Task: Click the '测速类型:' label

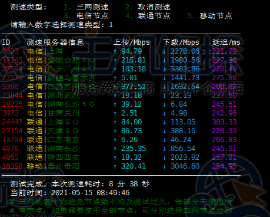Action: click(x=28, y=7)
